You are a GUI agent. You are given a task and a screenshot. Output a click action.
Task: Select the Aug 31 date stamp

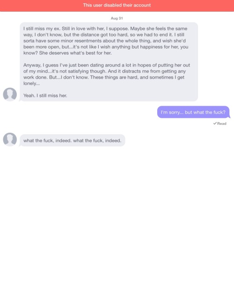click(x=117, y=18)
